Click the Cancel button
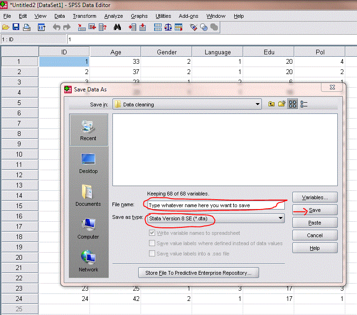This screenshot has width=357, height=315. pyautogui.click(x=315, y=235)
